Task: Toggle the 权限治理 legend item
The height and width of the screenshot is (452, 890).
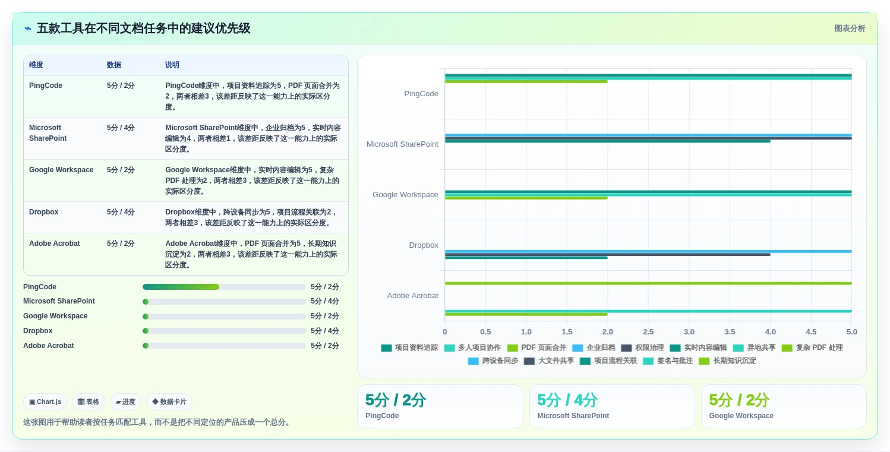Action: coord(642,347)
